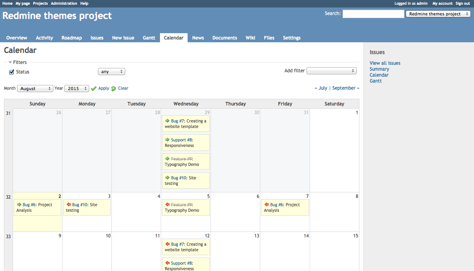Switch to the Overview tab
This screenshot has width=474, height=271.
click(17, 38)
